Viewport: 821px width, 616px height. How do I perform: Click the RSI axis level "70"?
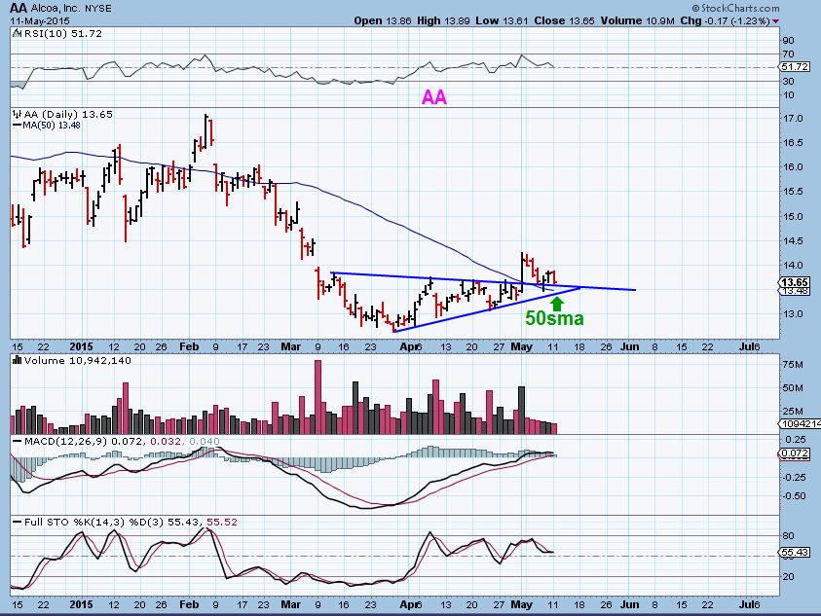coord(789,54)
